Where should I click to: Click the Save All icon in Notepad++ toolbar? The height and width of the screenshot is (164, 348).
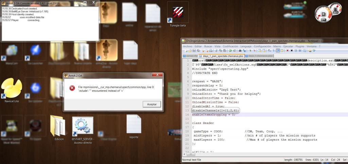tap(198, 51)
